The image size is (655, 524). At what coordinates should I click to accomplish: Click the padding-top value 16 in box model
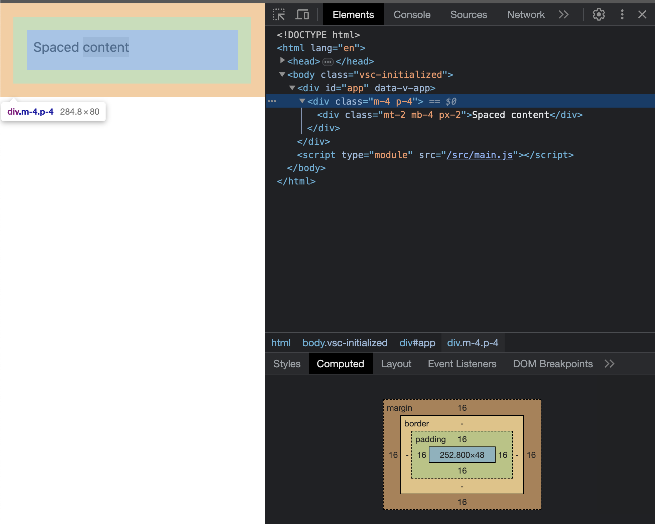(x=462, y=439)
